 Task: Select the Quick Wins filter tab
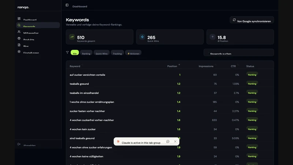click(101, 53)
